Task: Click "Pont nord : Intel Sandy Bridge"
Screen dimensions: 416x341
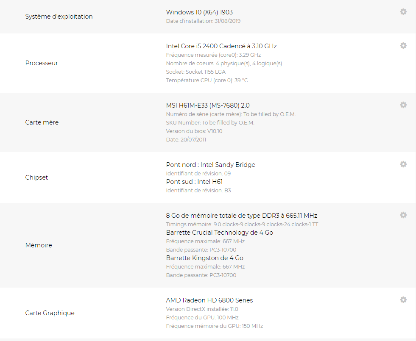Action: click(x=210, y=165)
